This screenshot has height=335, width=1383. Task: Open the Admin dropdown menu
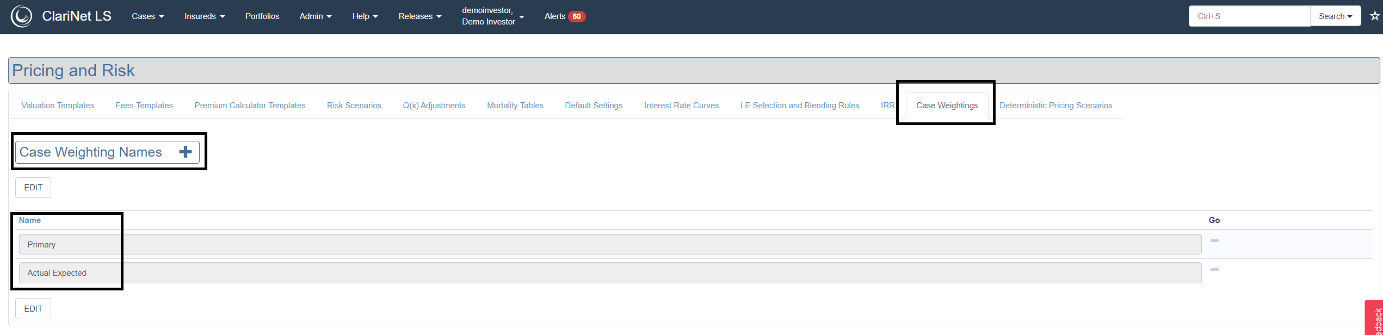[316, 16]
